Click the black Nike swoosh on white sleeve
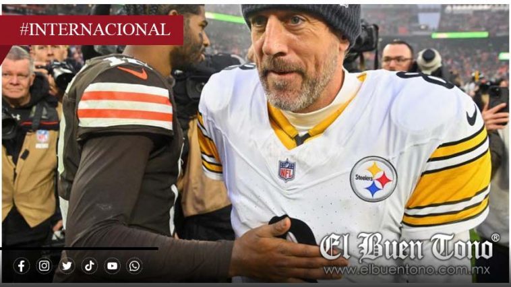The height and width of the screenshot is (287, 511). coord(472,117)
